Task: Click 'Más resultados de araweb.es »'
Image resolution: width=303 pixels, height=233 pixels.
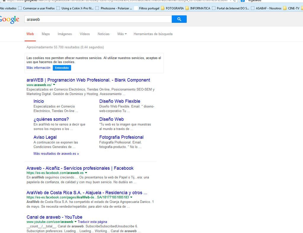Action: click(56, 154)
